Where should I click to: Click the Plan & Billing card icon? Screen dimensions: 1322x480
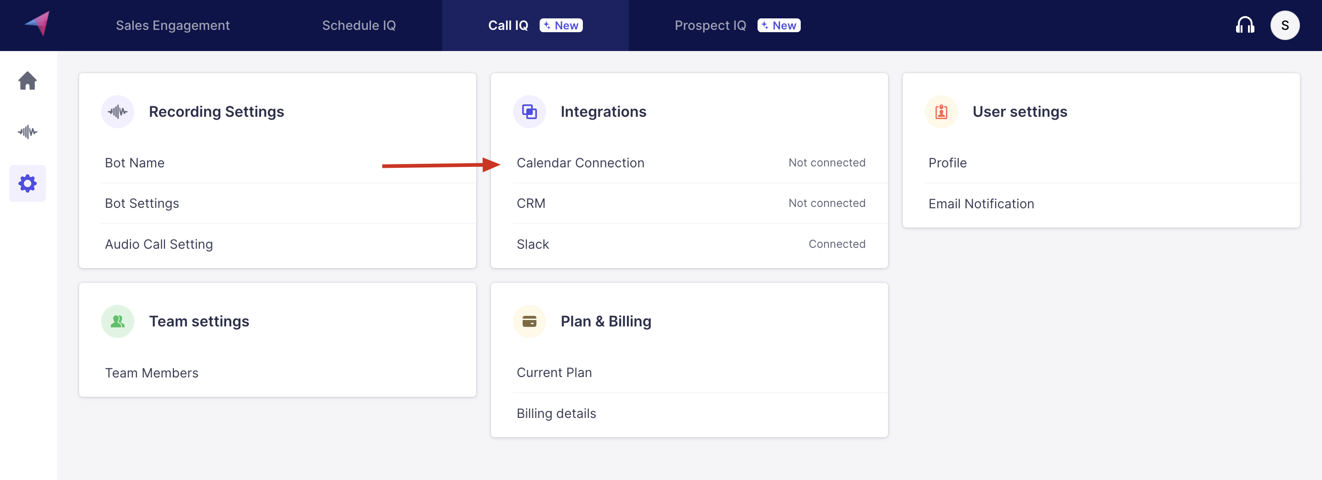529,321
